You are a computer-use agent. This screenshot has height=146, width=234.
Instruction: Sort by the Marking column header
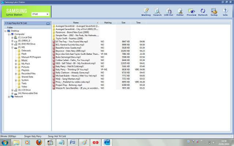(108, 23)
